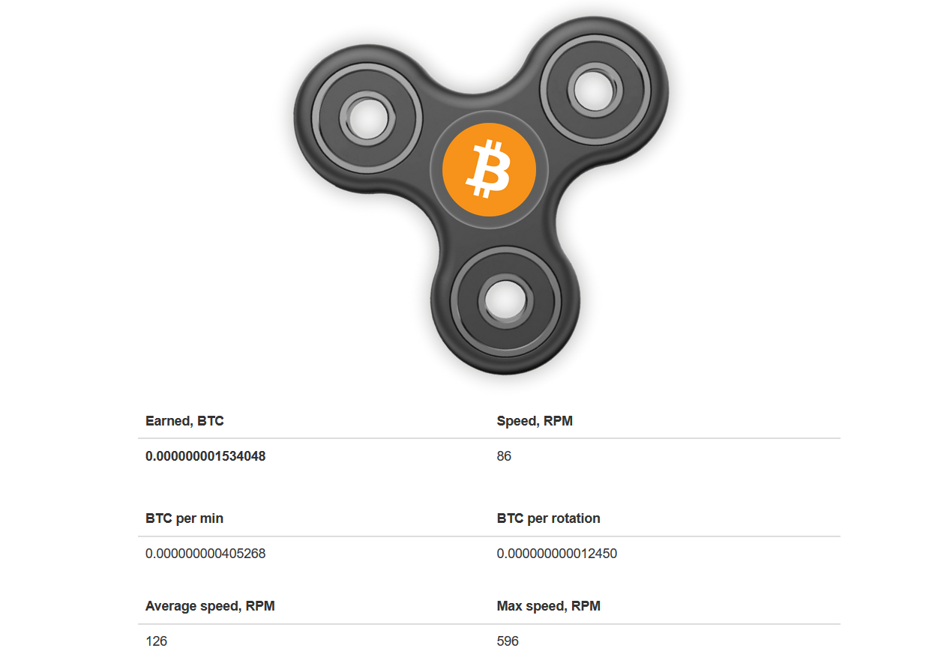Click the "Max speed, RPM" header
The image size is (947, 666).
(548, 606)
